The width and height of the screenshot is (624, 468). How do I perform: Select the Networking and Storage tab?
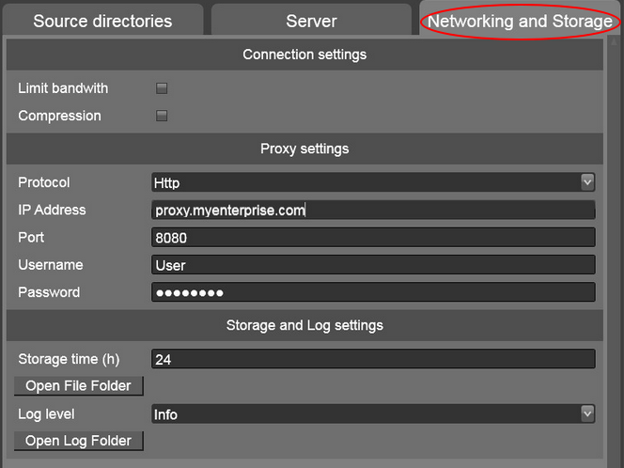520,21
